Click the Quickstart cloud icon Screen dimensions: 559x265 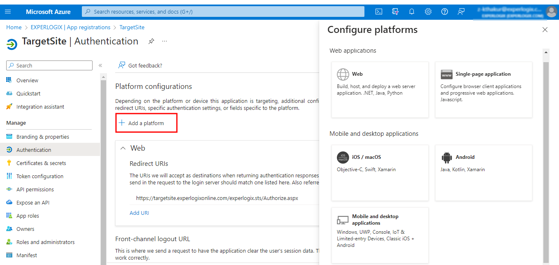(x=9, y=93)
